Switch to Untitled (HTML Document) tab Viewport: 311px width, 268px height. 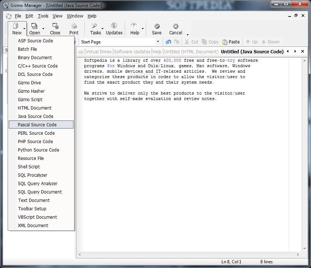pos(191,52)
